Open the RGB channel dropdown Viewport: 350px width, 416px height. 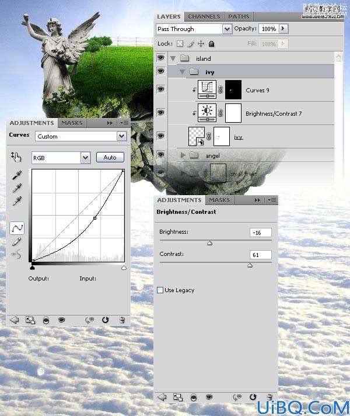click(85, 158)
